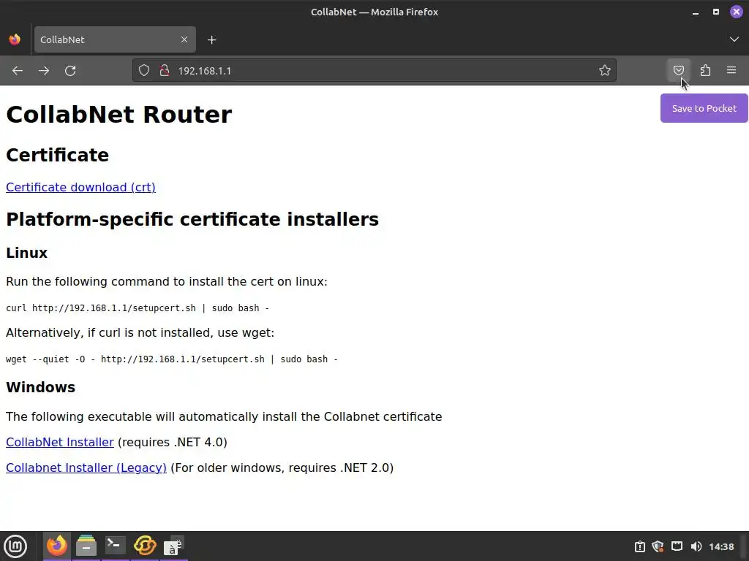Open the clock showing 14:38

point(721,546)
